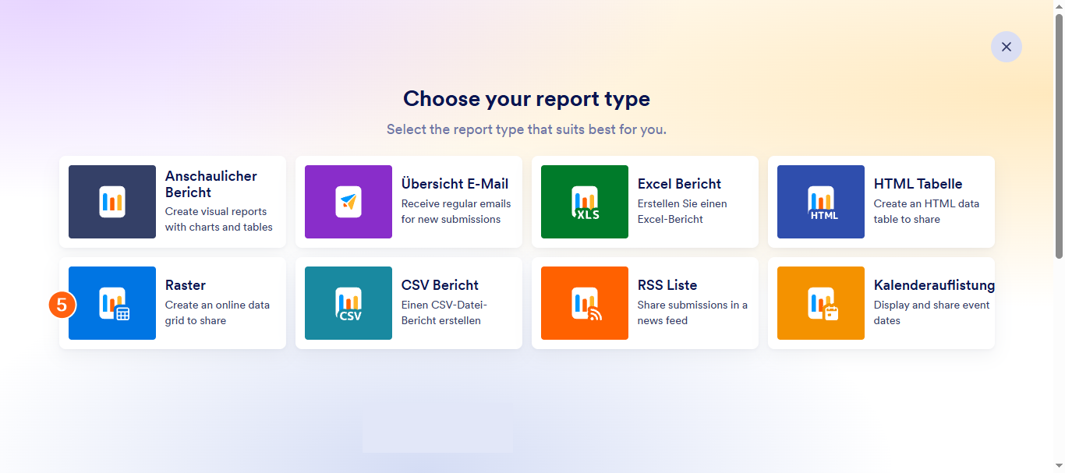This screenshot has width=1065, height=473.
Task: Select the "RSS Liste" title
Action: 667,285
